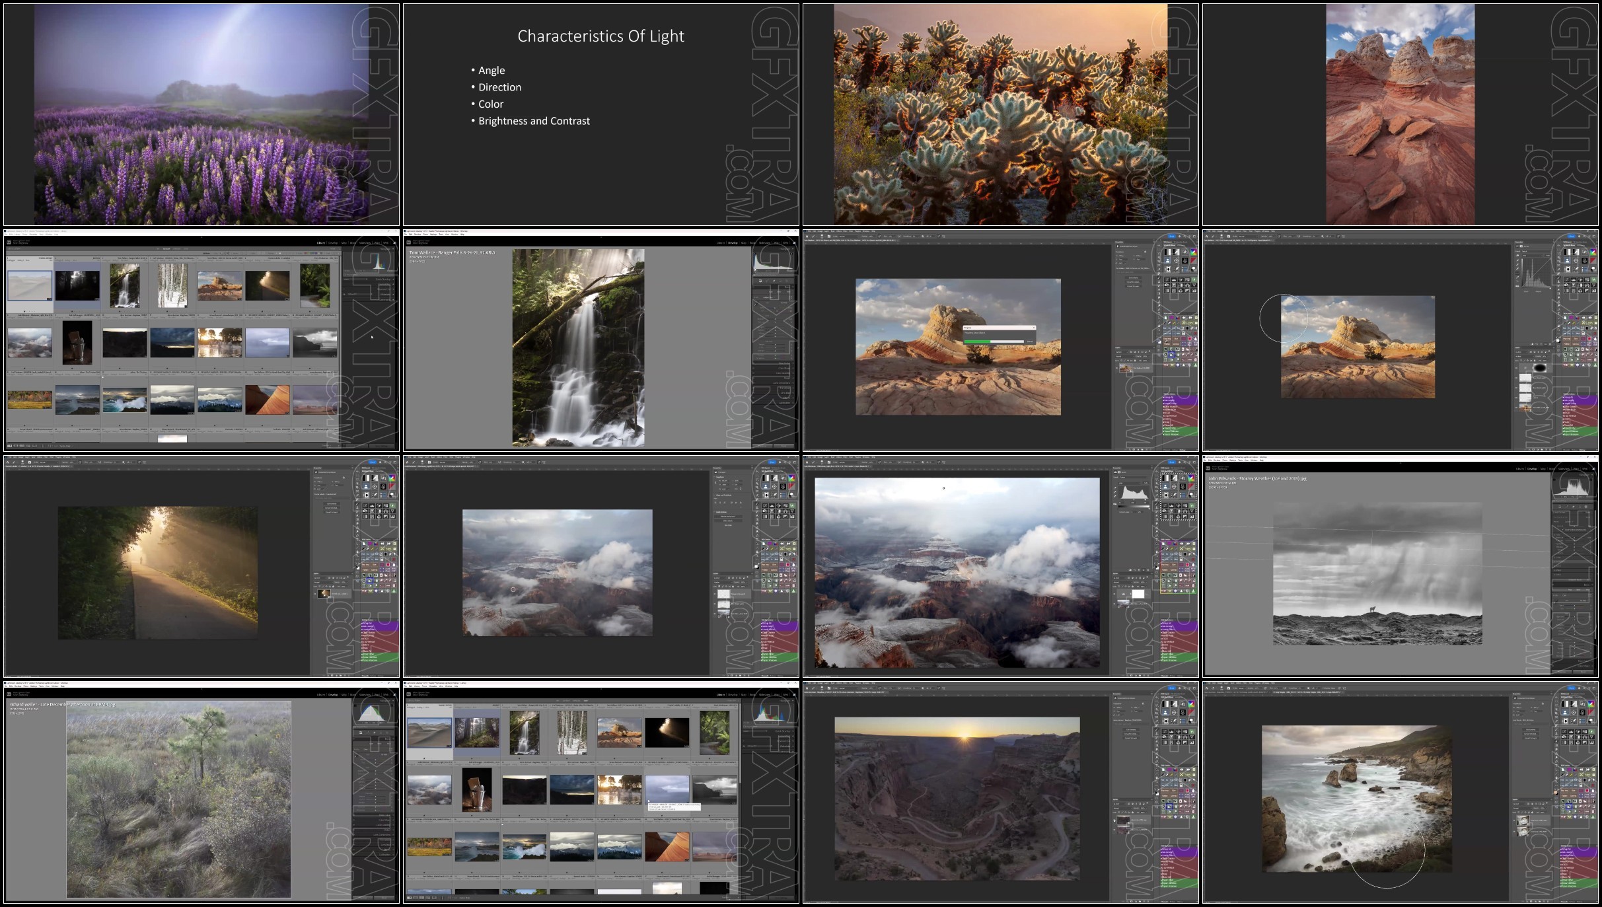
Task: Click the waterfall photo in the Develop frame
Action: click(578, 347)
